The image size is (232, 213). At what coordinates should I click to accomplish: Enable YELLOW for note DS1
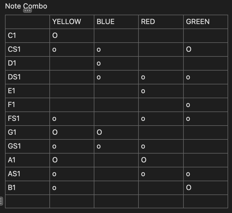point(72,77)
